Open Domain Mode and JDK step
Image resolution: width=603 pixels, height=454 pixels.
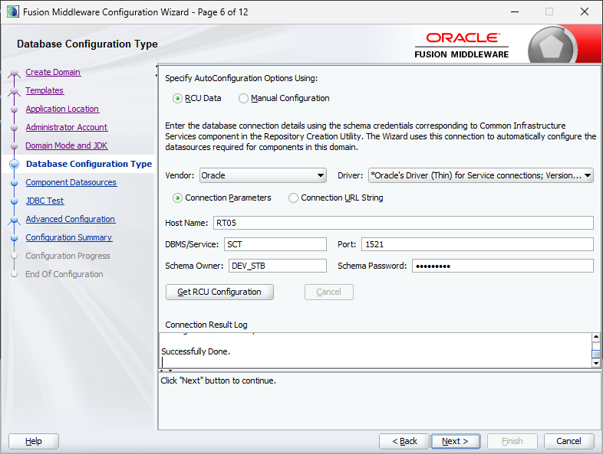coord(67,145)
